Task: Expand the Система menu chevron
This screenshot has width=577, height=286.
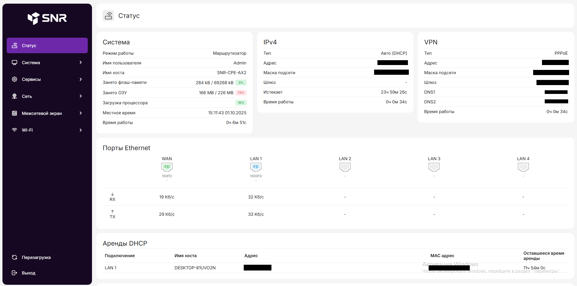Action: pos(81,62)
